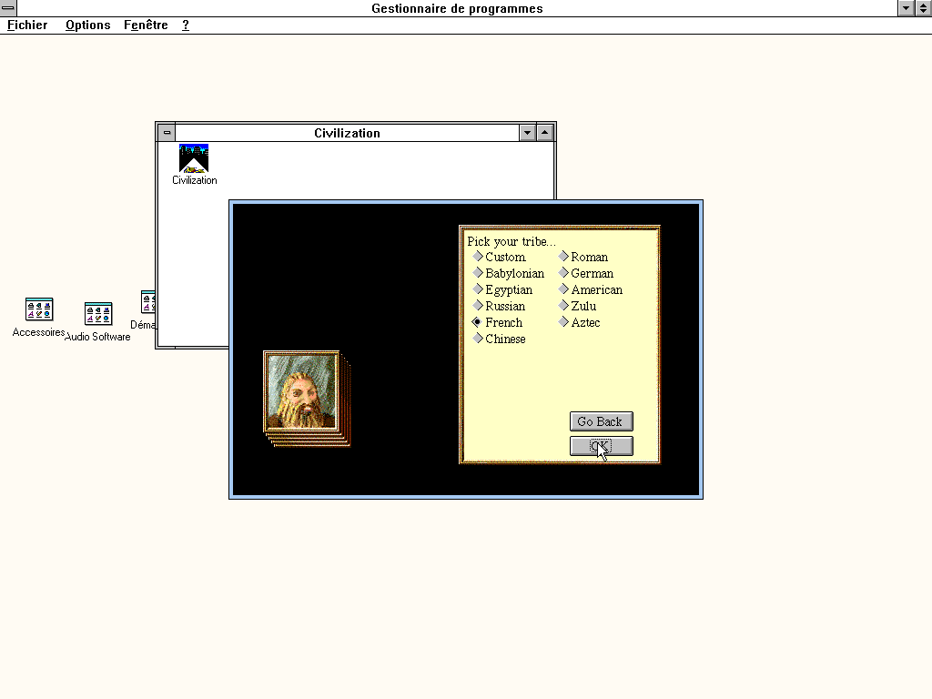Open the Fichier menu

click(27, 25)
